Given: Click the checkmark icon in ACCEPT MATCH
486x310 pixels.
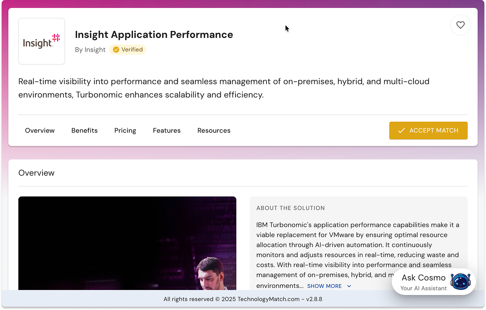Looking at the screenshot, I should (401, 131).
